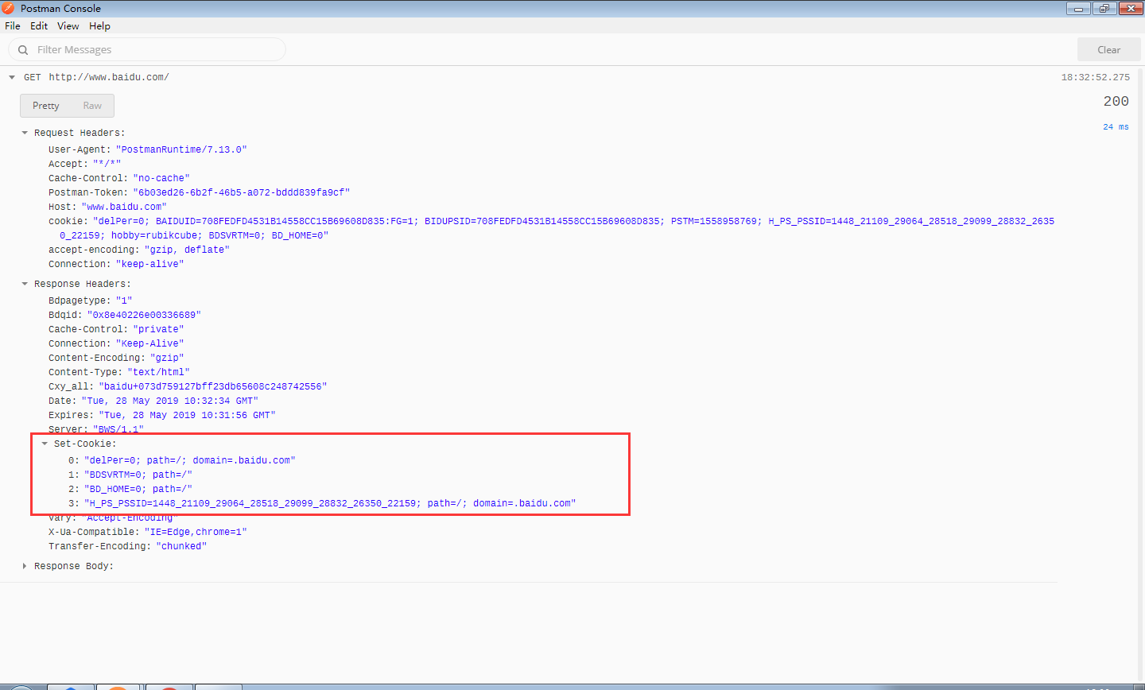
Task: Click the Filter Messages search field
Action: [147, 49]
